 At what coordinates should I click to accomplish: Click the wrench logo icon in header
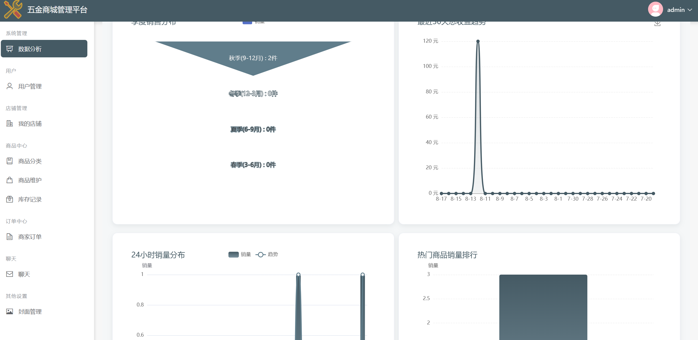(x=13, y=10)
